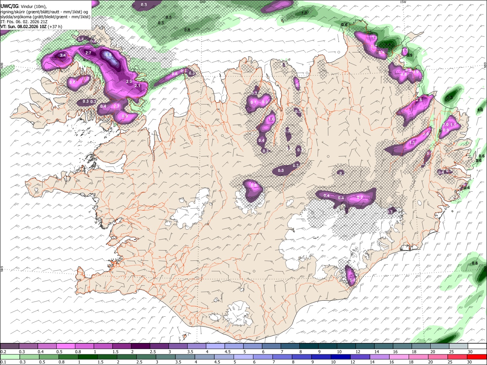Click the 5.8 snowfall maximum value label
Image resolution: width=487 pixels, height=365 pixels.
108,55
